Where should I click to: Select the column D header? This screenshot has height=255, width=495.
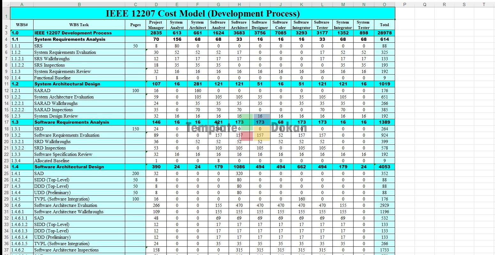click(x=156, y=4)
